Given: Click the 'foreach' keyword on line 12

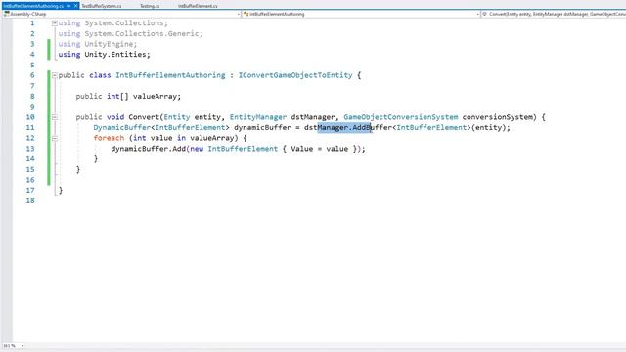Looking at the screenshot, I should click(x=109, y=138).
